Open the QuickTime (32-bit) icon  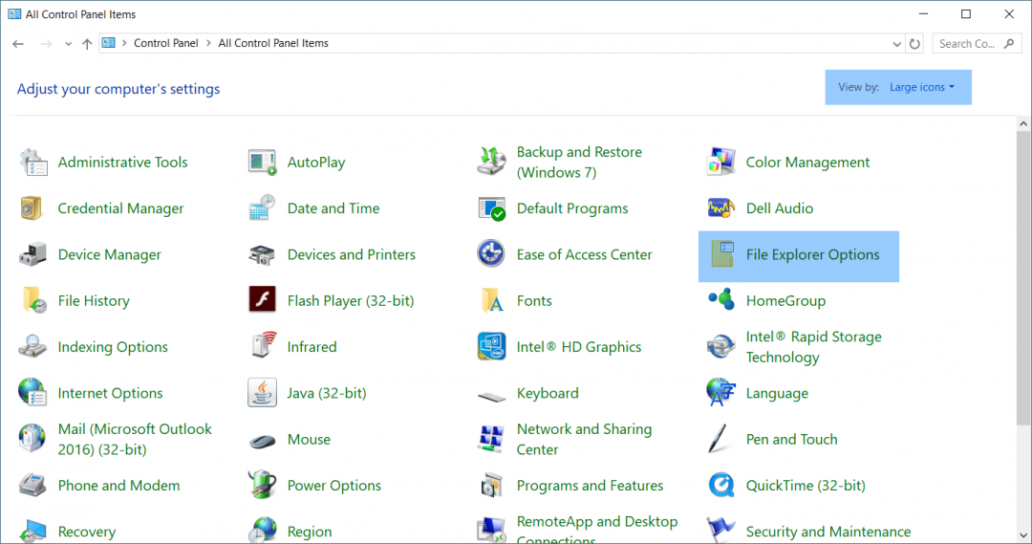tap(721, 485)
